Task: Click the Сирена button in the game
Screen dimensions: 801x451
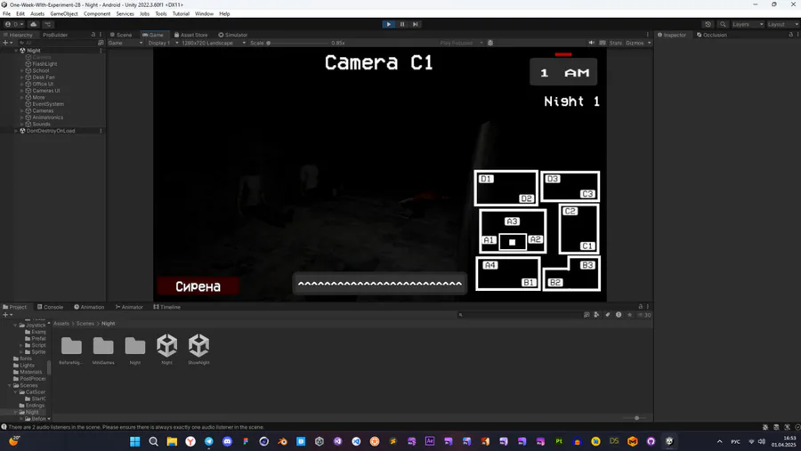Action: pyautogui.click(x=198, y=286)
